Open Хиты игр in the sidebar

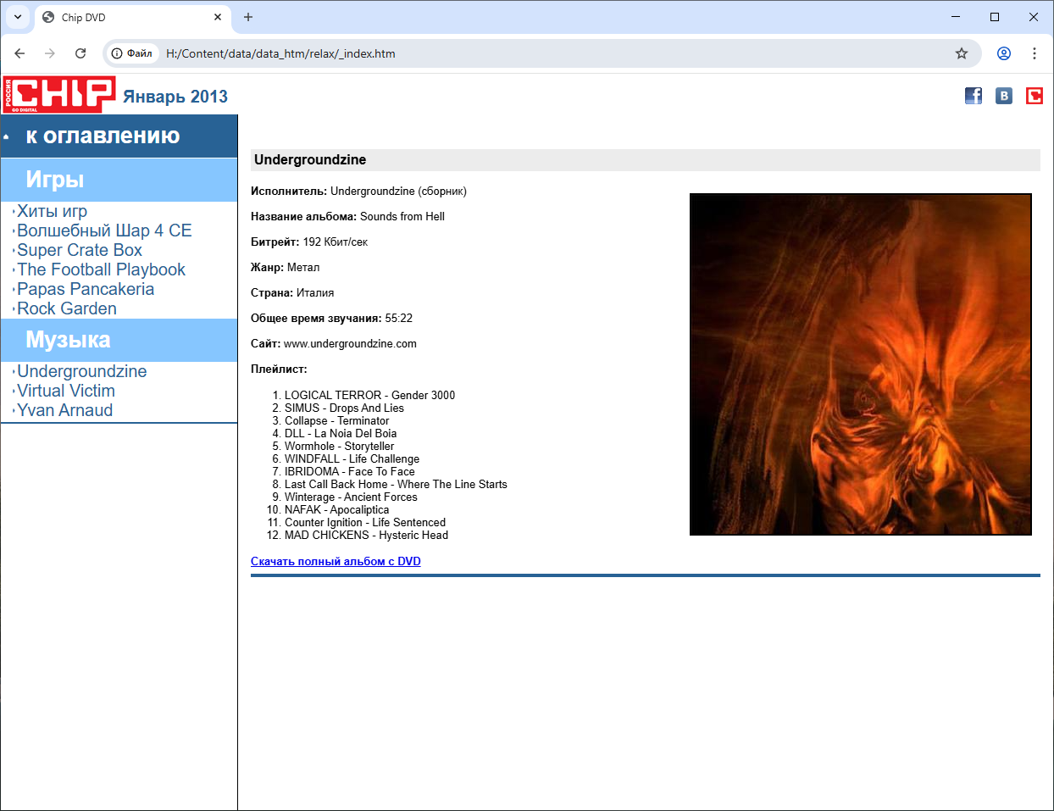coord(52,211)
